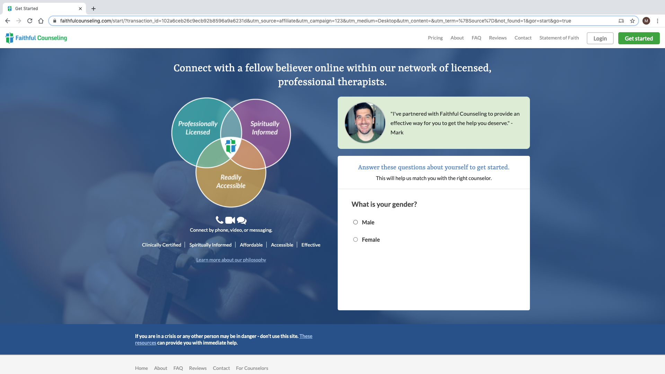665x374 pixels.
Task: Click footer FAQ link
Action: [x=178, y=368]
